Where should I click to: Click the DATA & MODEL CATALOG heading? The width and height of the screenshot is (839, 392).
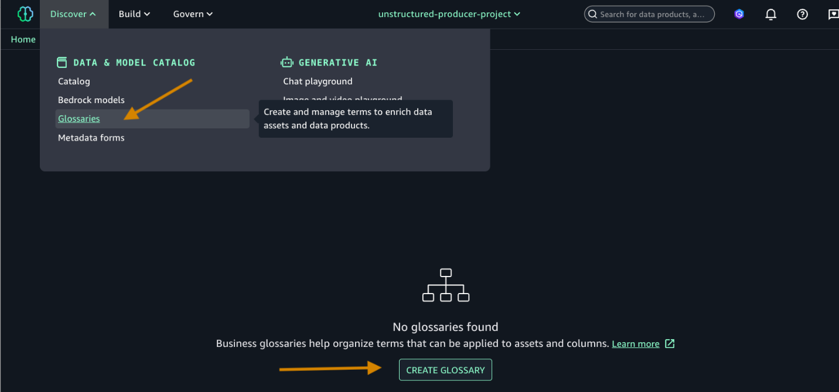tap(134, 63)
